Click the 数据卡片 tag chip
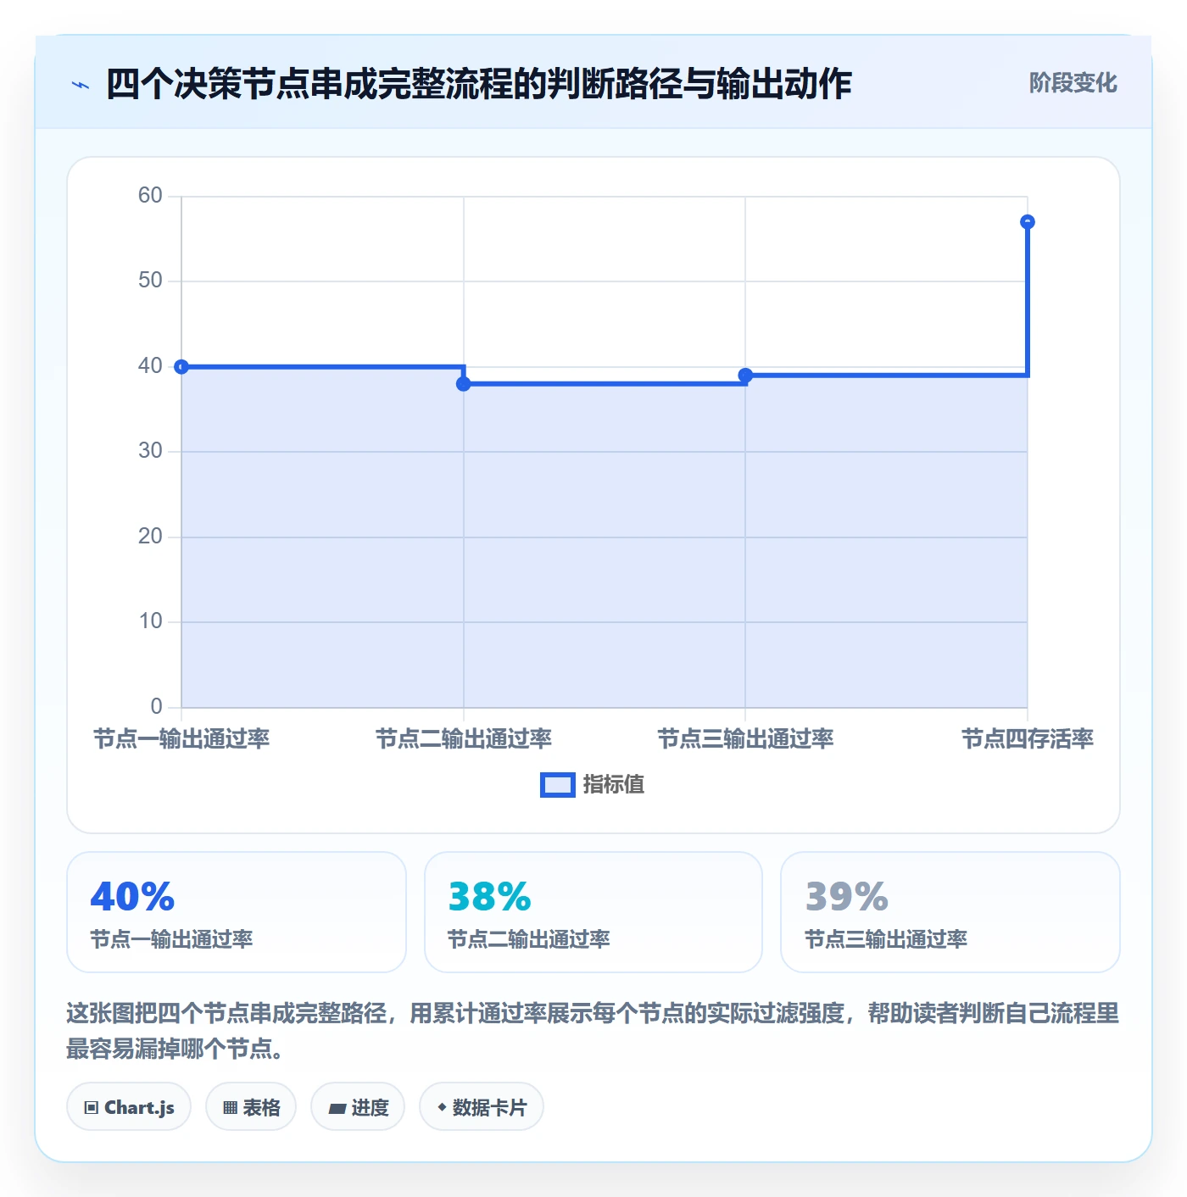The width and height of the screenshot is (1187, 1197). [x=482, y=1107]
